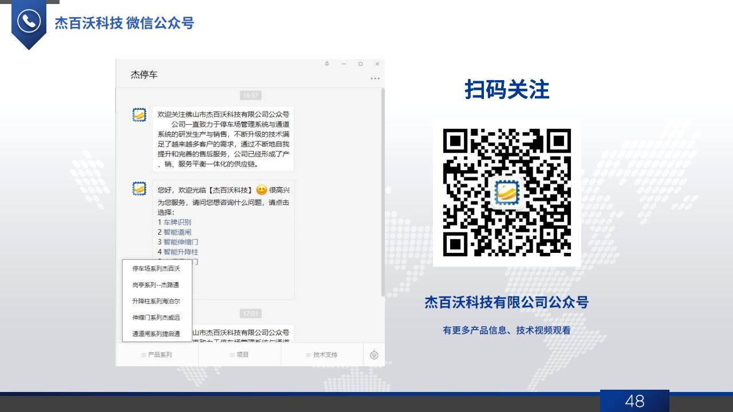Expand the 产品系列 bottom menu

[157, 355]
